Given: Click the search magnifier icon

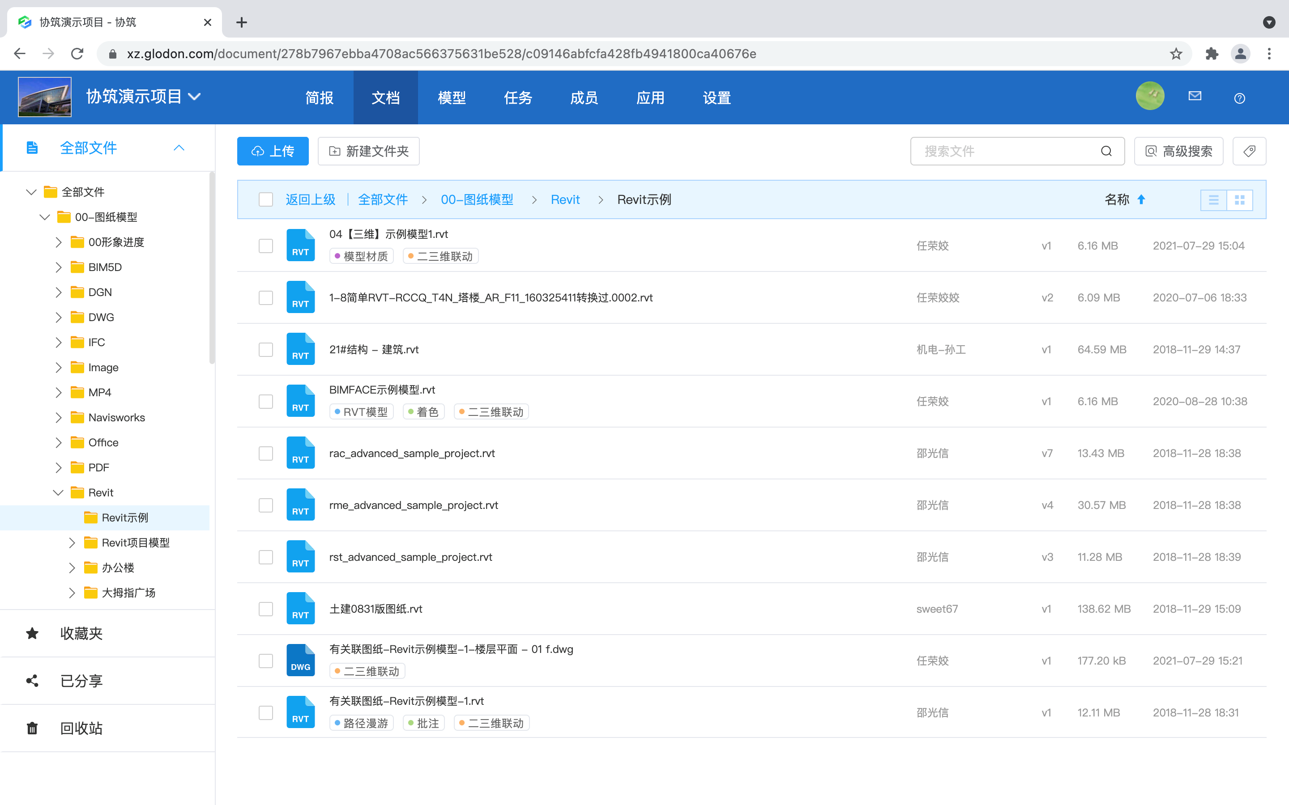Looking at the screenshot, I should pos(1106,151).
